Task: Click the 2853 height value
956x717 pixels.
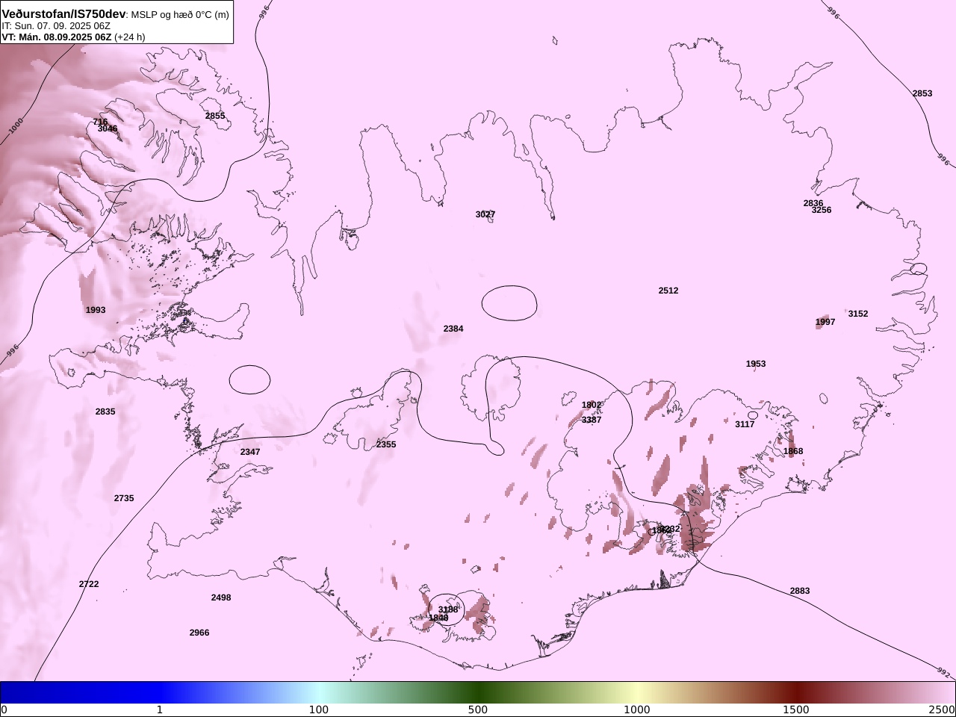Action: (x=922, y=93)
